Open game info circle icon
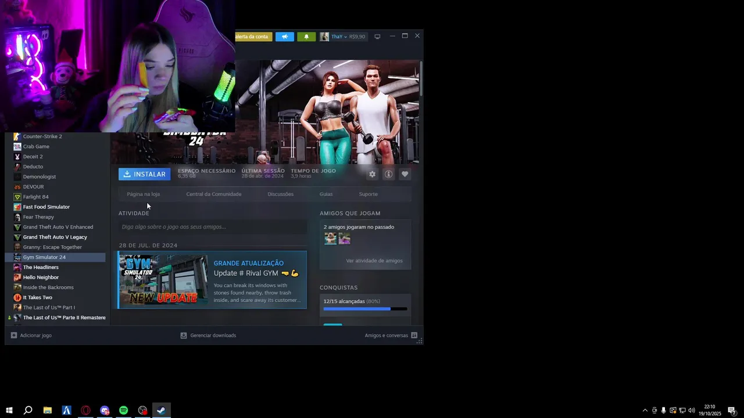The height and width of the screenshot is (418, 744). [388, 174]
